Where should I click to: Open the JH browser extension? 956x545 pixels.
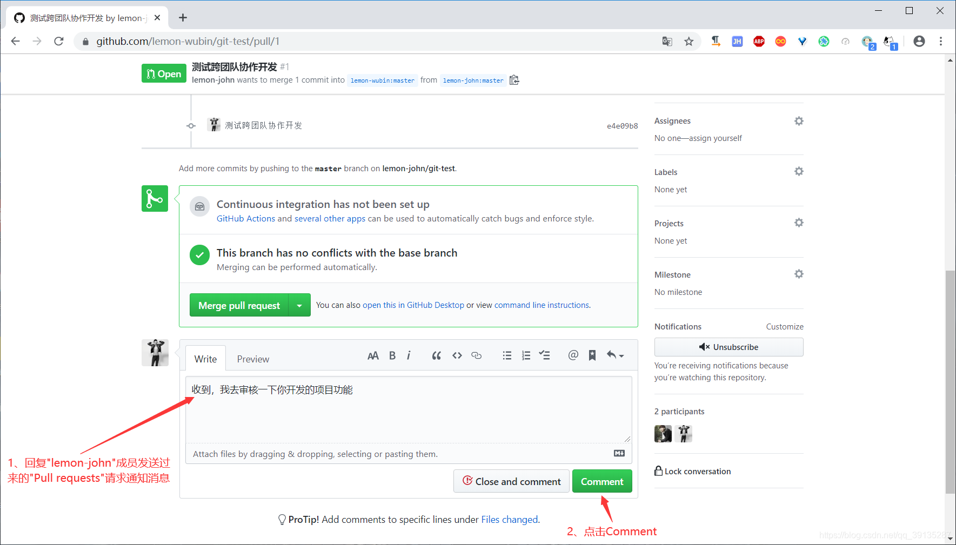[737, 41]
